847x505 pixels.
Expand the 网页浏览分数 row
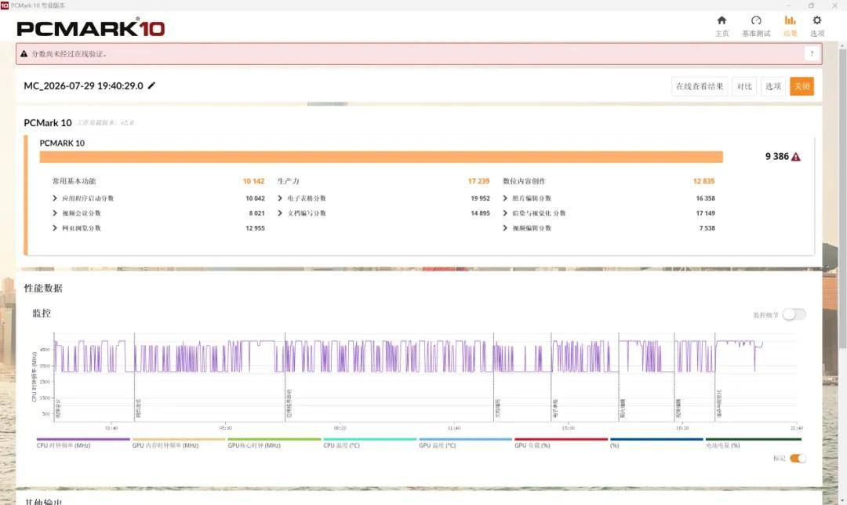coord(55,228)
